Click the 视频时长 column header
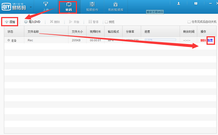Image resolution: width=218 pixels, height=135 pixels. [95, 32]
